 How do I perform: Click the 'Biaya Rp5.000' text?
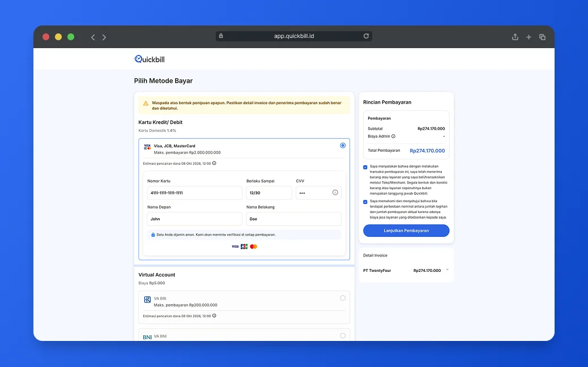pyautogui.click(x=151, y=283)
